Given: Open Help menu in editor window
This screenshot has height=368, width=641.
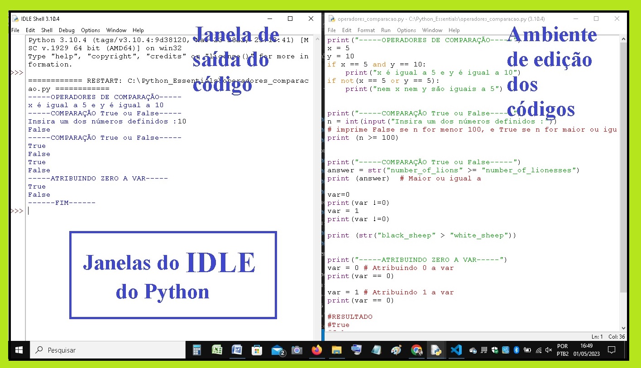Looking at the screenshot, I should point(454,30).
